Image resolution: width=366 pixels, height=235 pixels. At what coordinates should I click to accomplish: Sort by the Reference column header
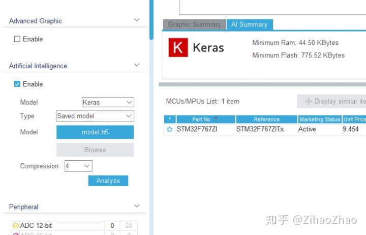(x=267, y=119)
